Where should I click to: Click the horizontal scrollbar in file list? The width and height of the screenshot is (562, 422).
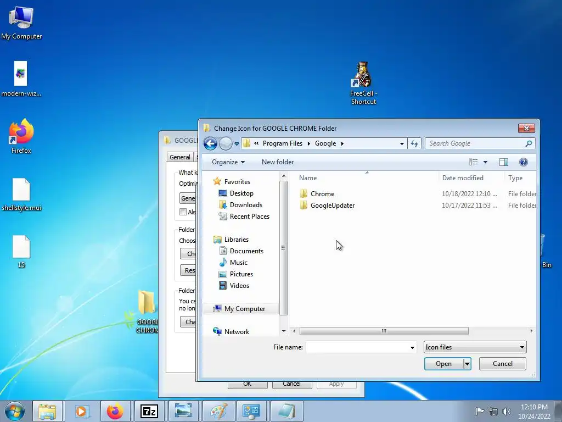[x=384, y=331]
